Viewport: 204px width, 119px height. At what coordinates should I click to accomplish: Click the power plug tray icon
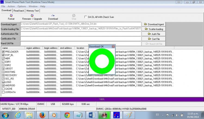pos(182,115)
